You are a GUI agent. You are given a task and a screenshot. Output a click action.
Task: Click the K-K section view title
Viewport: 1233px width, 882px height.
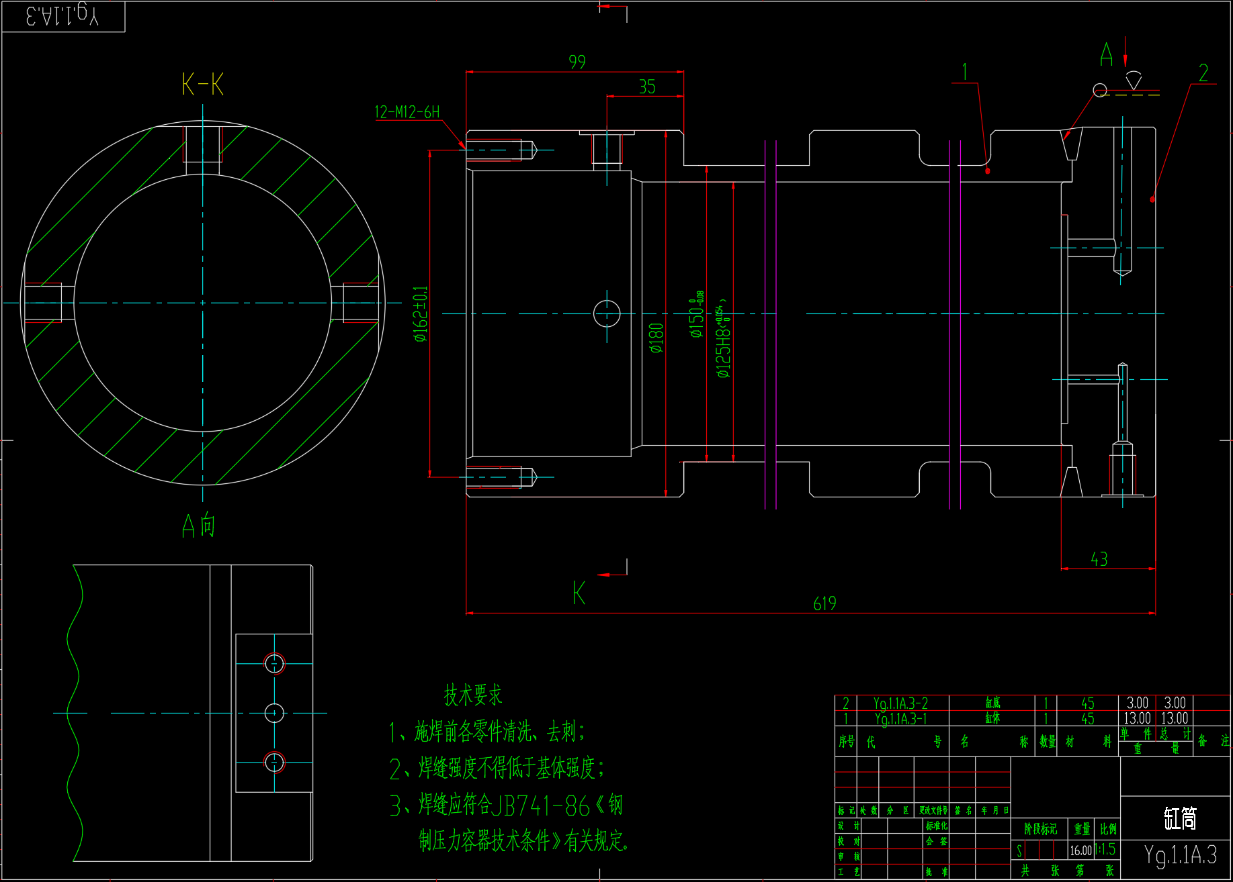pos(202,85)
